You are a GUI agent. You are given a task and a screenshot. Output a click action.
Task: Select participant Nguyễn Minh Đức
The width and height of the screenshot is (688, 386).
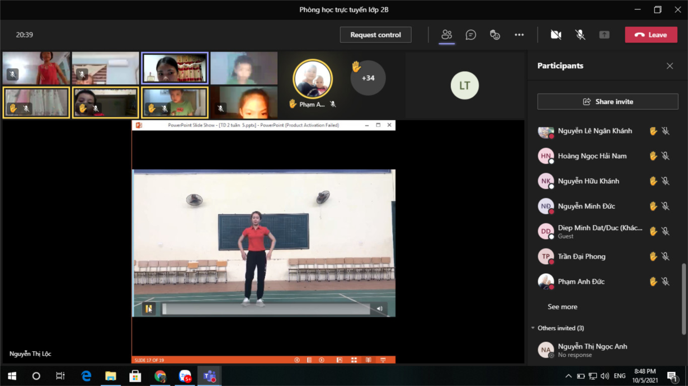pyautogui.click(x=586, y=206)
